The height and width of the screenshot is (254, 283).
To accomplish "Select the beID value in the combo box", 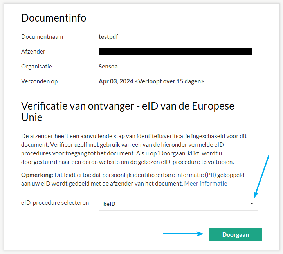I will tap(110, 204).
